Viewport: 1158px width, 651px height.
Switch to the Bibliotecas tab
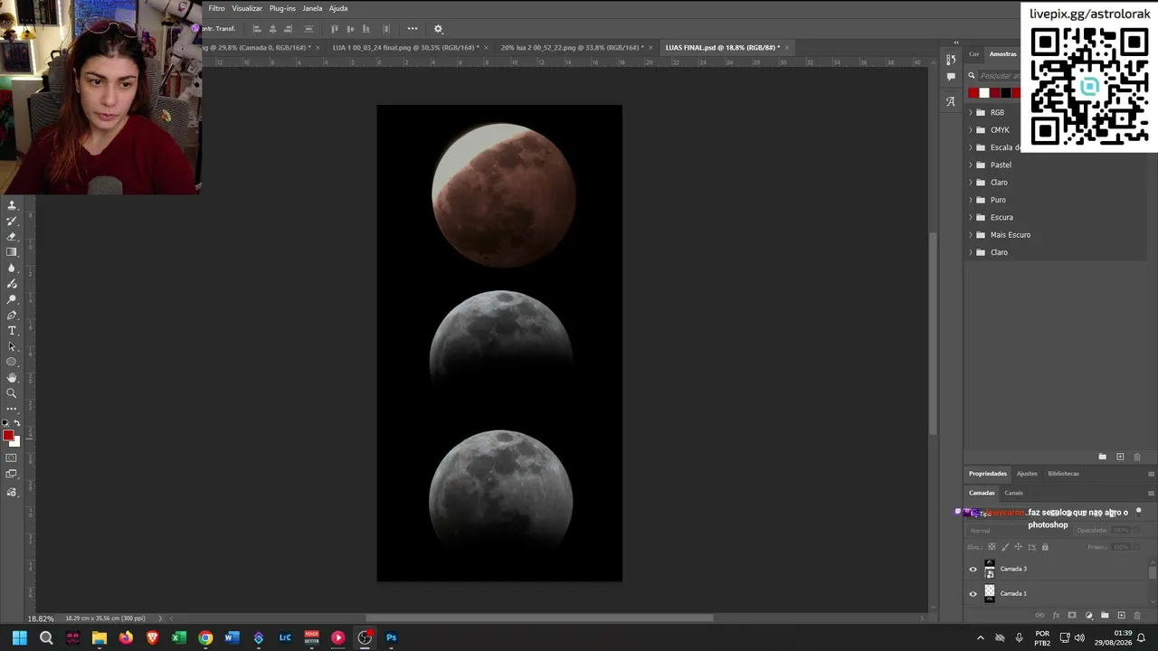coord(1063,474)
